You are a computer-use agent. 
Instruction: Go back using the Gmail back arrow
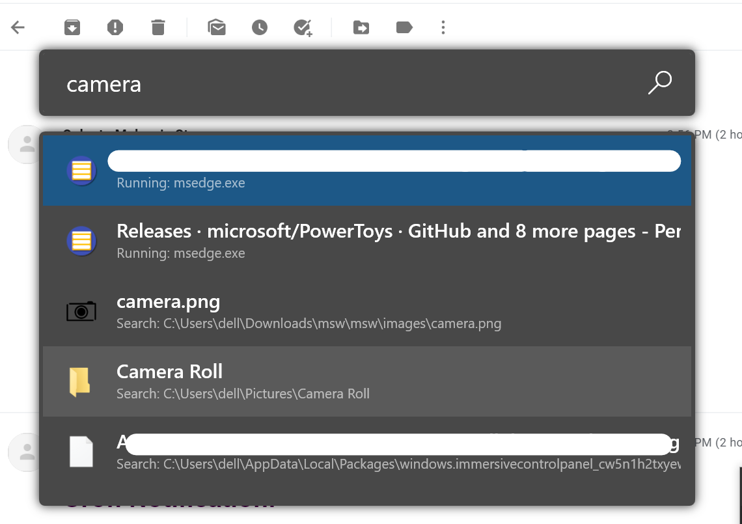[x=18, y=27]
